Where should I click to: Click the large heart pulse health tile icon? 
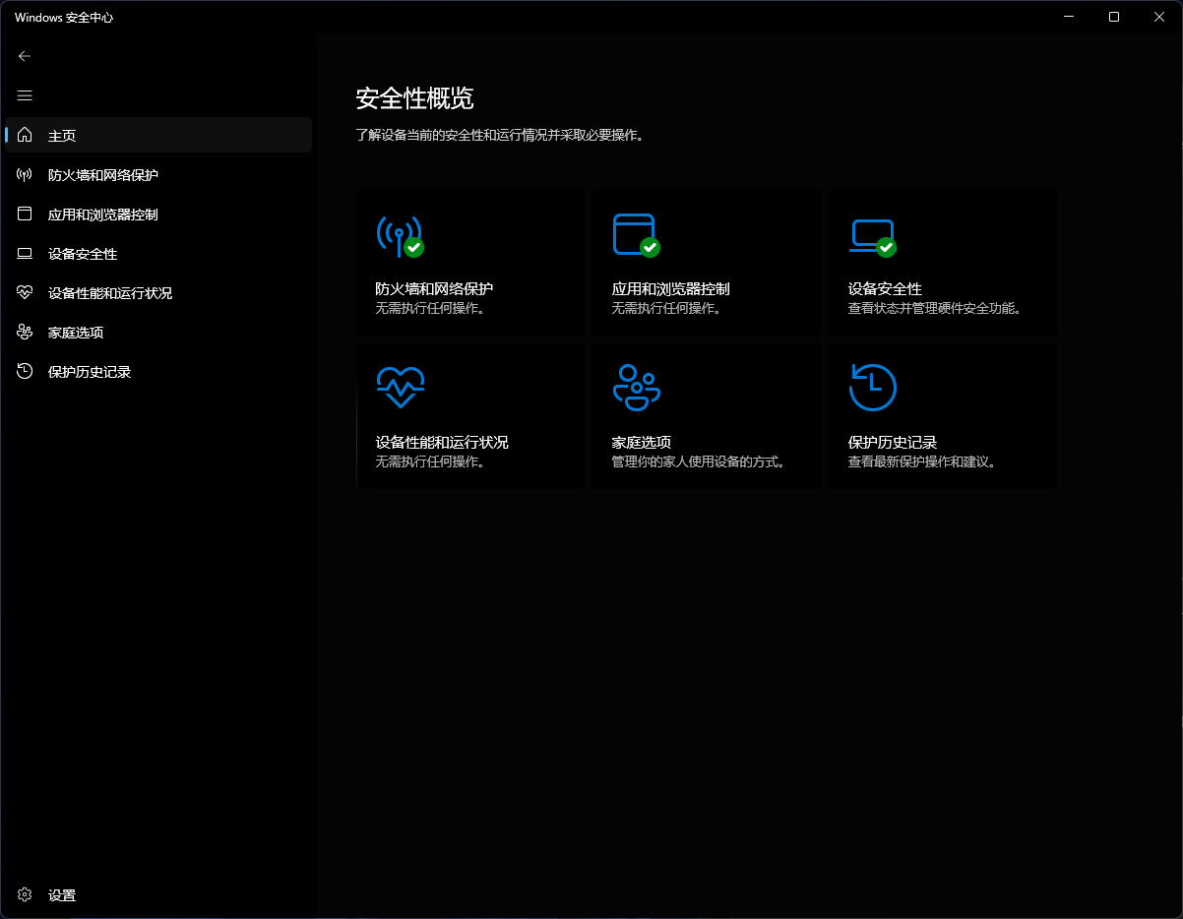point(400,388)
